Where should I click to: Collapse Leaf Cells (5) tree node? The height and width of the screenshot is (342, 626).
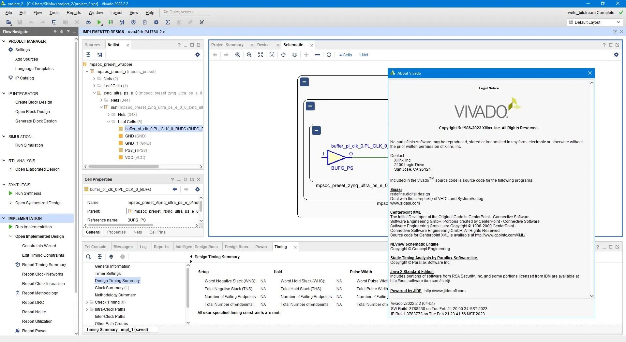109,121
